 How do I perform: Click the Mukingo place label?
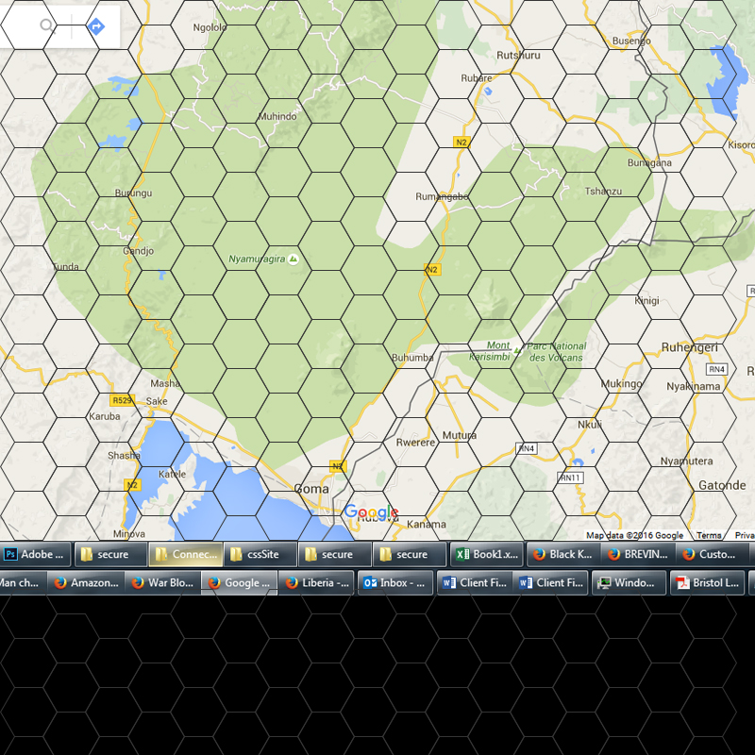coord(621,384)
